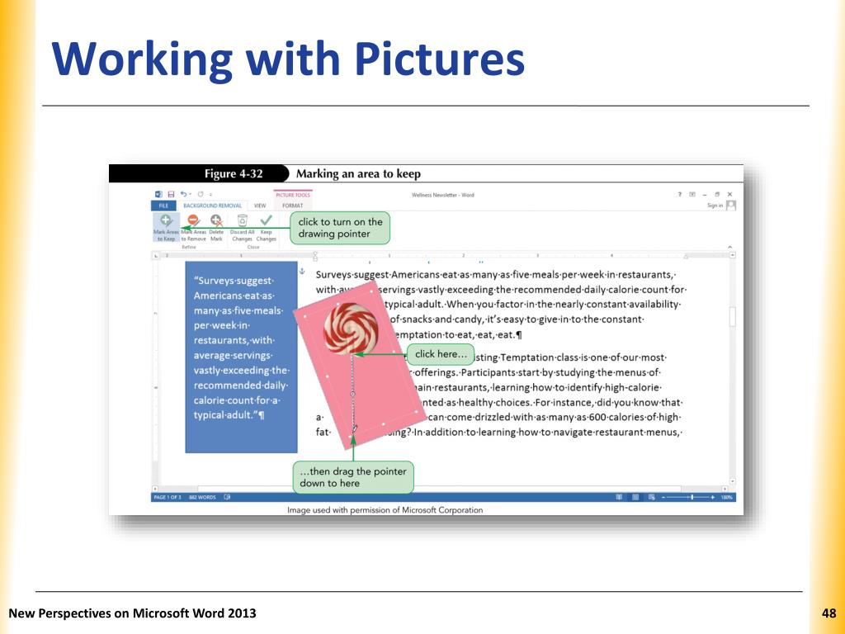Viewport: 845px width, 634px height.
Task: Switch to Read Mode view icon
Action: click(x=619, y=497)
